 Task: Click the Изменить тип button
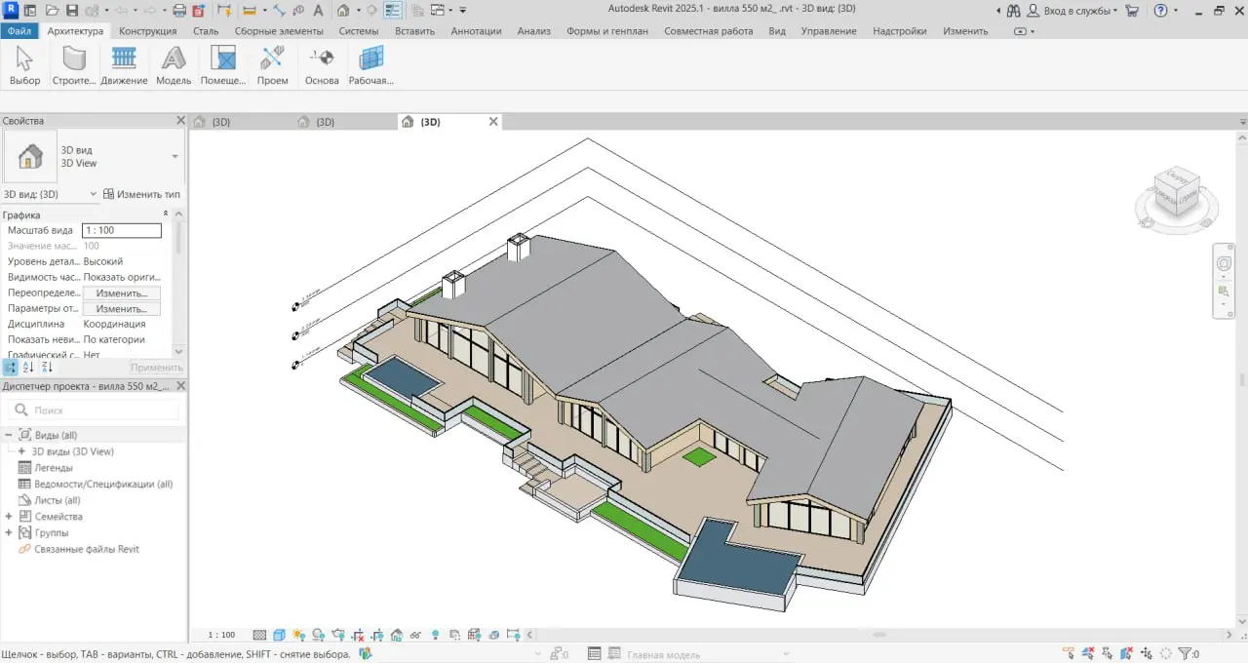pyautogui.click(x=142, y=194)
